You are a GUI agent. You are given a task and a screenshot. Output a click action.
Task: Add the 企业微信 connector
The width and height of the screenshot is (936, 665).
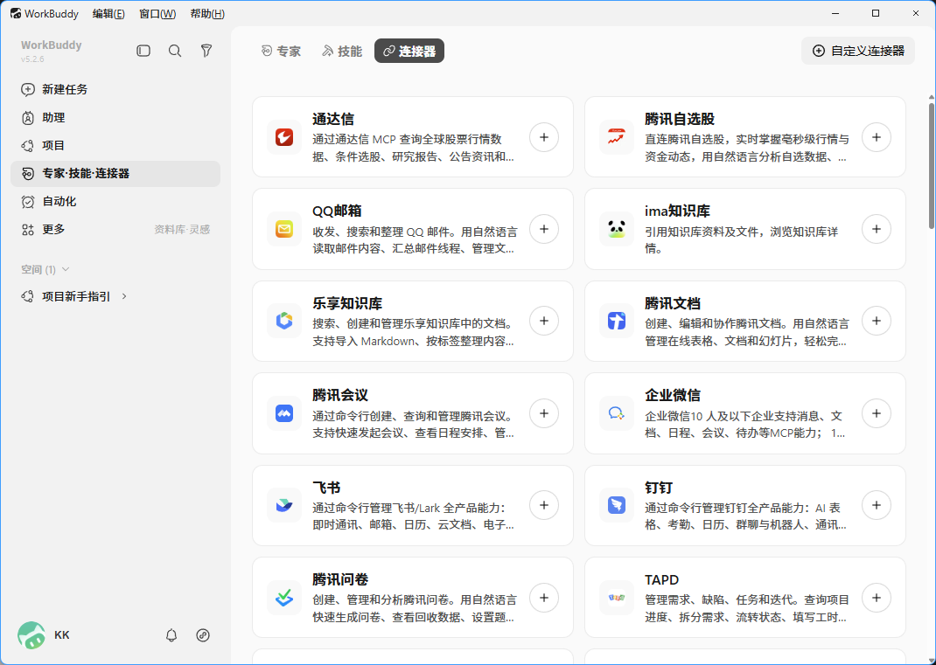pyautogui.click(x=877, y=413)
